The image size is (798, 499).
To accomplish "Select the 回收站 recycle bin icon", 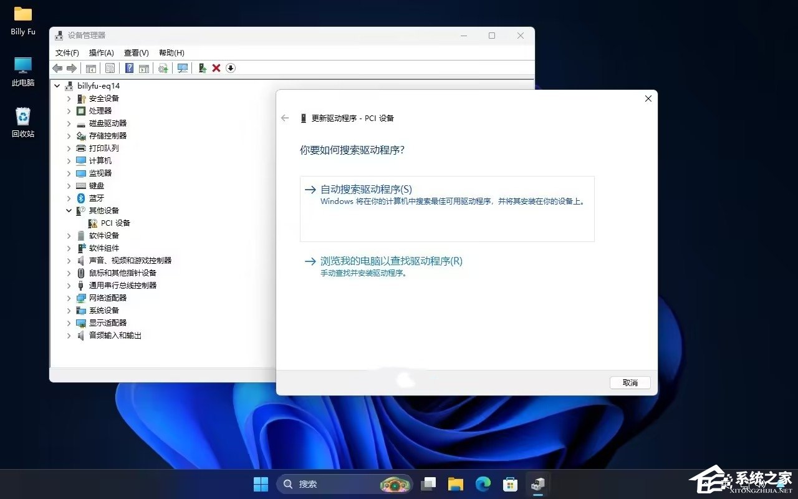I will 23,122.
